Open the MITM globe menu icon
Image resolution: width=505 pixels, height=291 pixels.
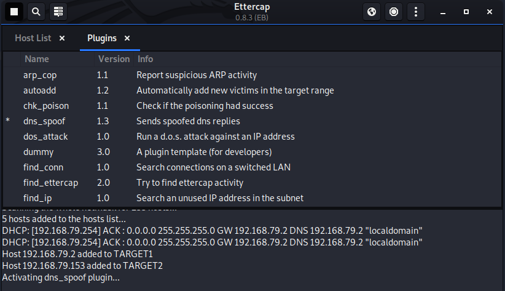[372, 12]
